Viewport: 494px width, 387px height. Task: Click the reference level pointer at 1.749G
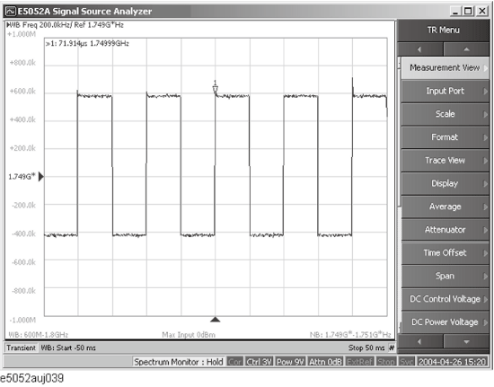tap(41, 177)
